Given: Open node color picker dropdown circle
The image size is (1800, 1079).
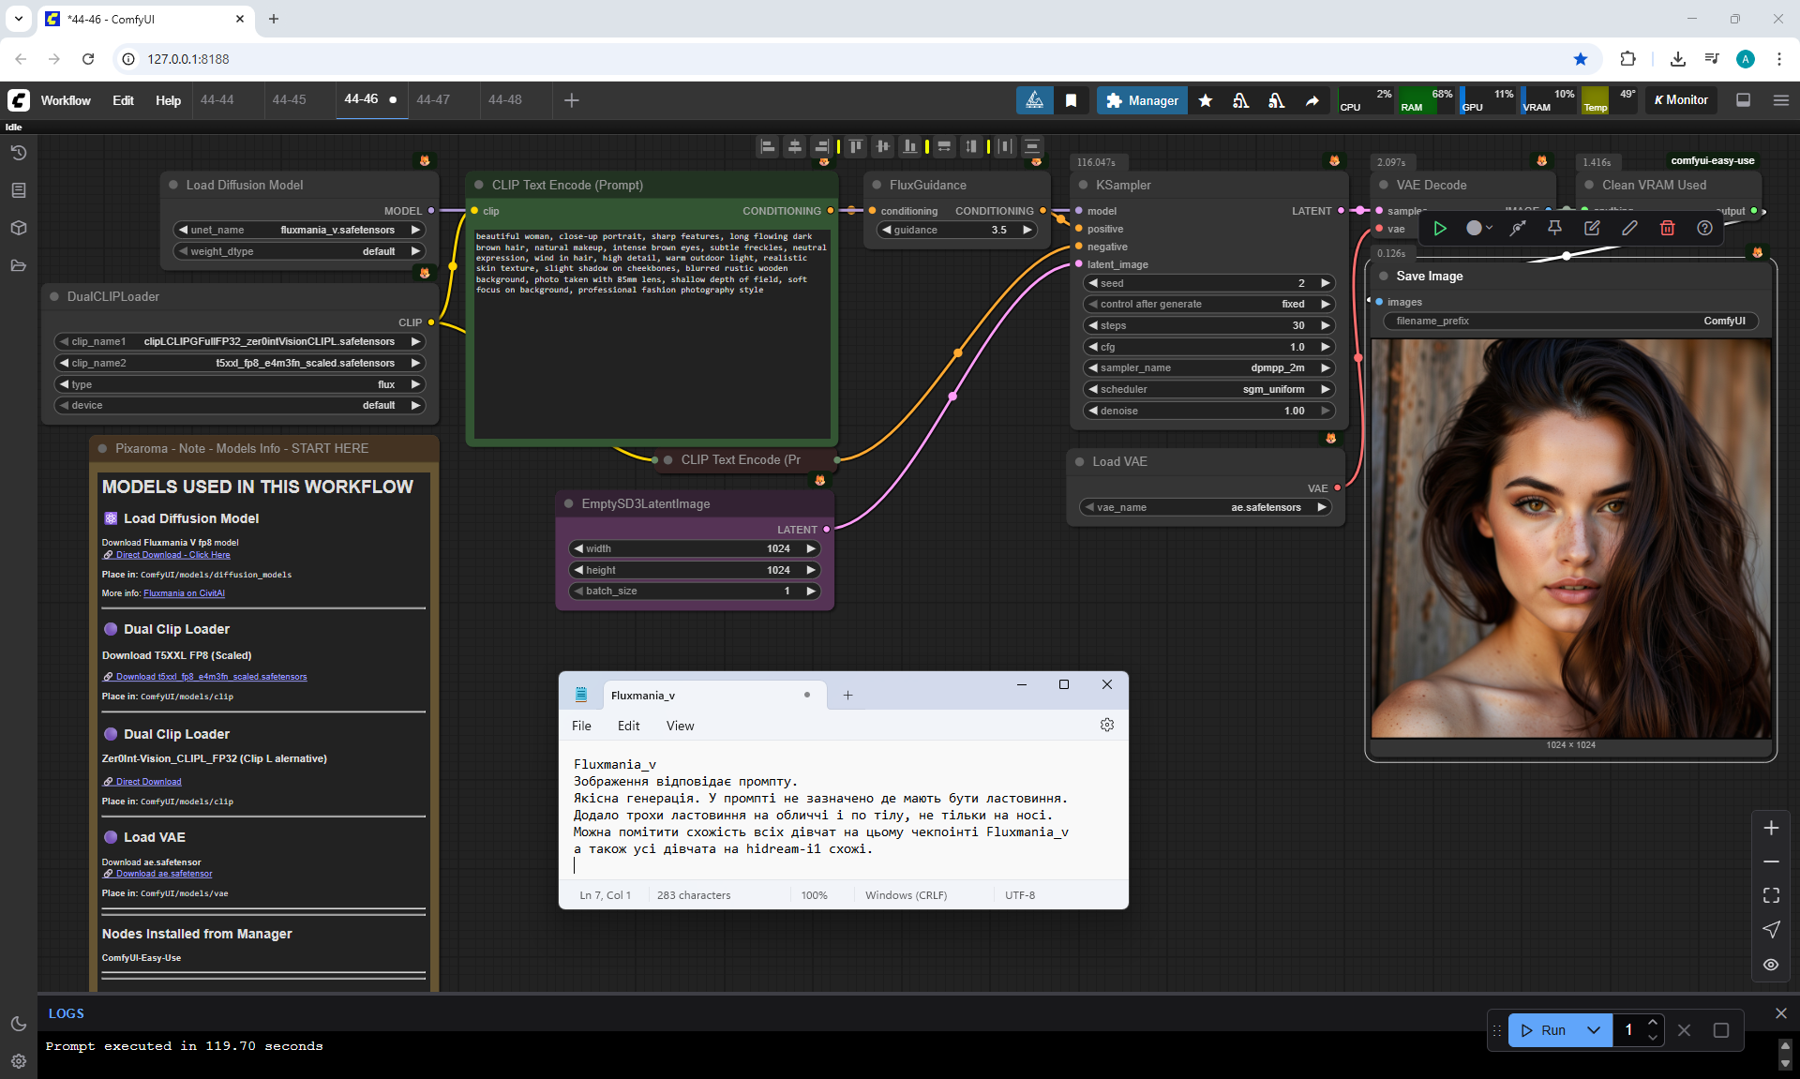Looking at the screenshot, I should tap(1478, 228).
